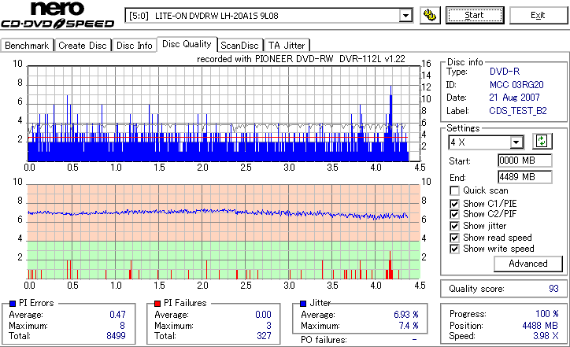Open the Create Disc tab
The width and height of the screenshot is (570, 347).
[83, 46]
